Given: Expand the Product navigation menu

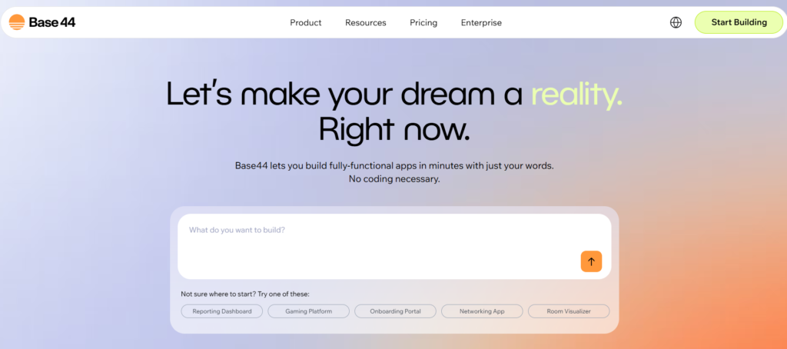Looking at the screenshot, I should [305, 23].
